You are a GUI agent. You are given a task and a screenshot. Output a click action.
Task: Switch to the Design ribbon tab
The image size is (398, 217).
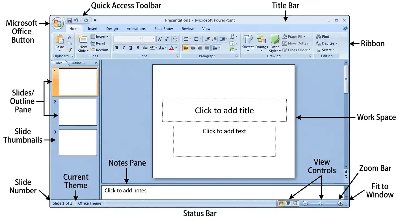112,29
